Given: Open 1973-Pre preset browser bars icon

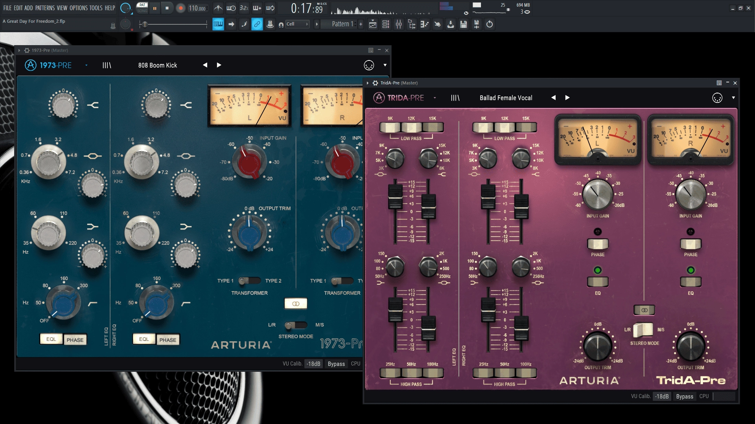Looking at the screenshot, I should pos(107,65).
